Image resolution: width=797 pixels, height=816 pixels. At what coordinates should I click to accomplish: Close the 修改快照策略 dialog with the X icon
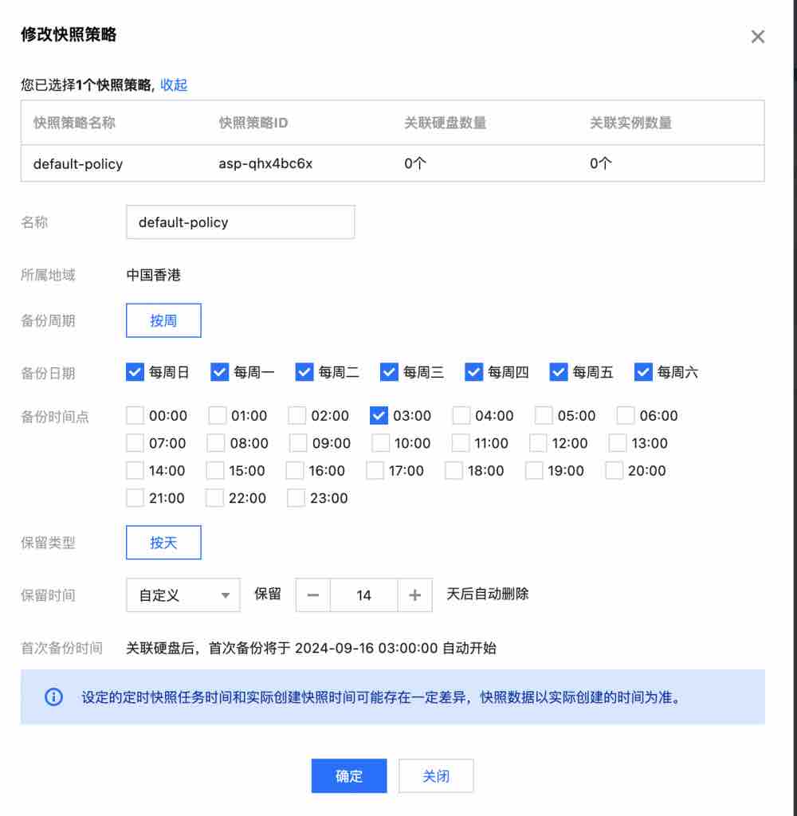pyautogui.click(x=756, y=36)
